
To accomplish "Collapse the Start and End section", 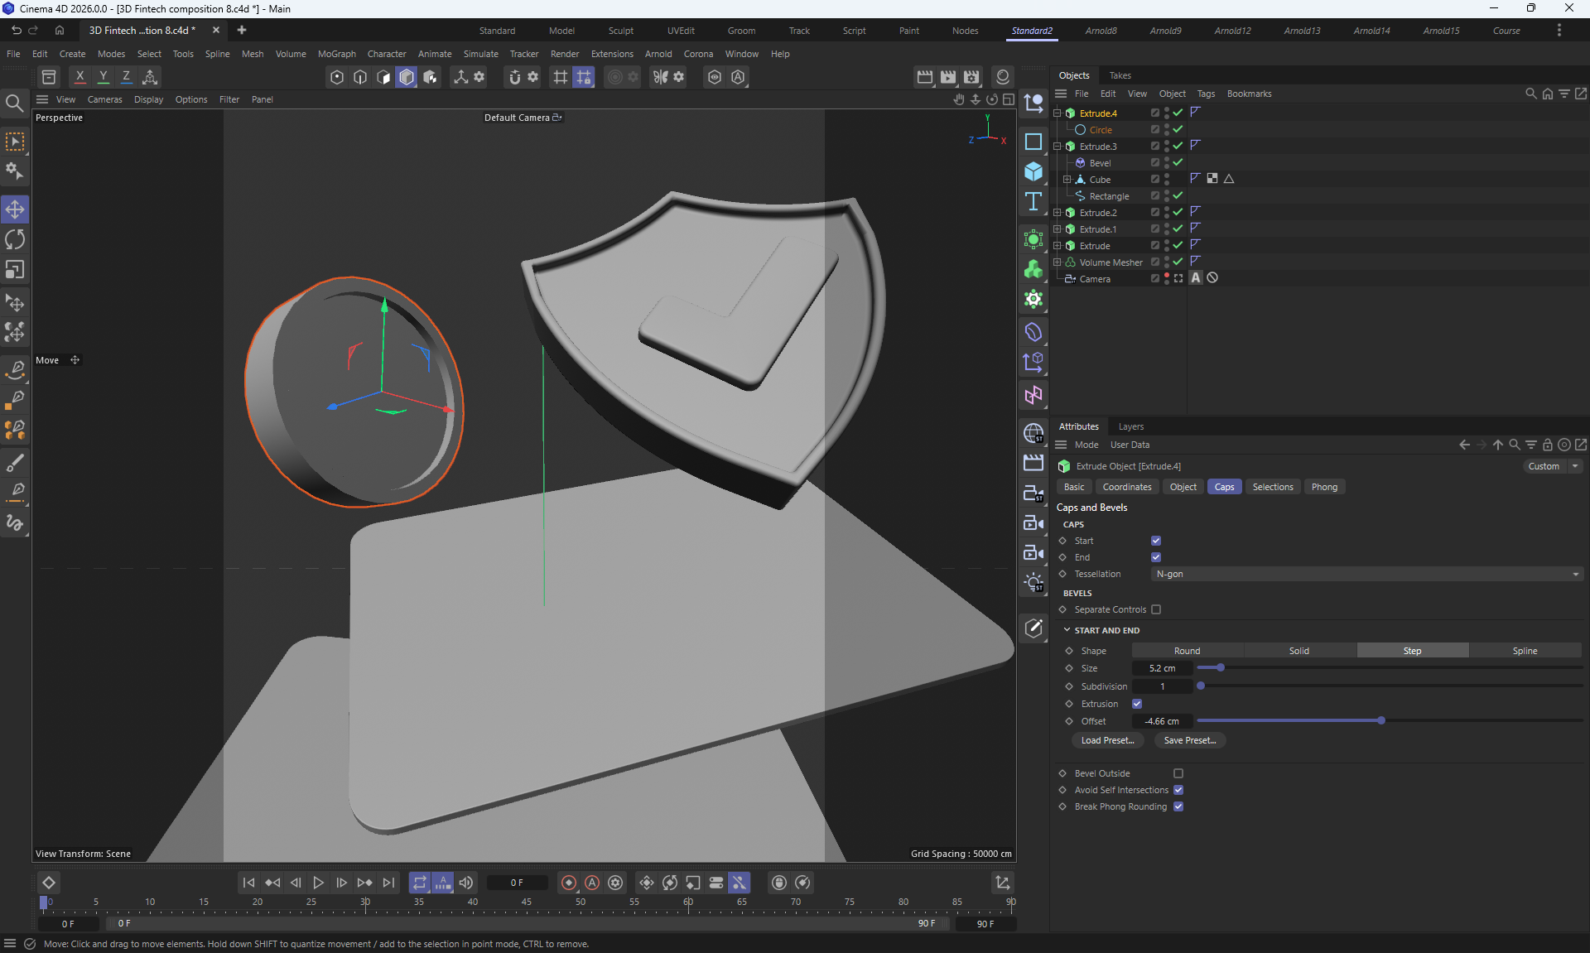I will (1067, 630).
